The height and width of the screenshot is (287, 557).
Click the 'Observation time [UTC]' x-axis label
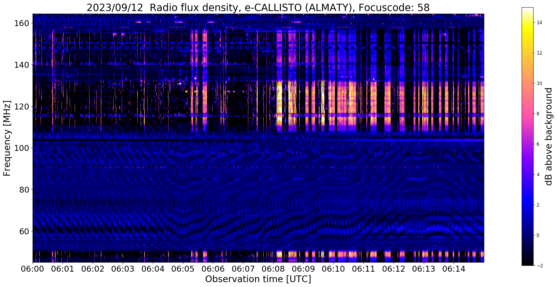click(258, 279)
